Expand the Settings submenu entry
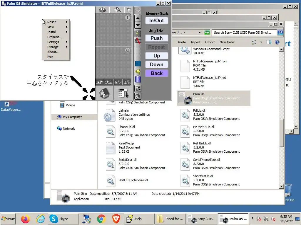 pyautogui.click(x=56, y=42)
